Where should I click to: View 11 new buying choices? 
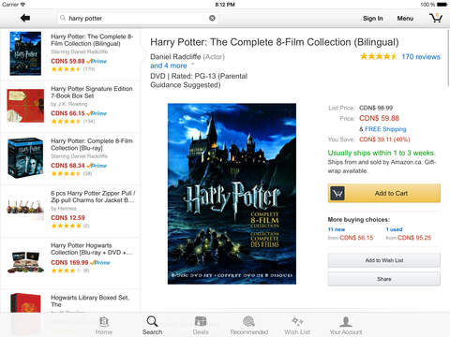[x=337, y=229]
